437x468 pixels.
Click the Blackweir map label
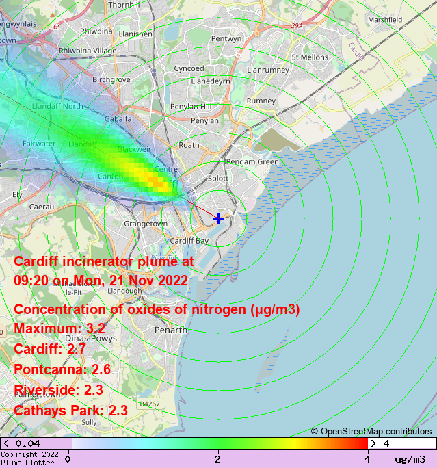[x=135, y=149]
